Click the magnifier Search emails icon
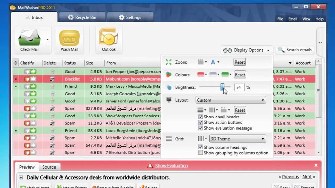 click(281, 50)
